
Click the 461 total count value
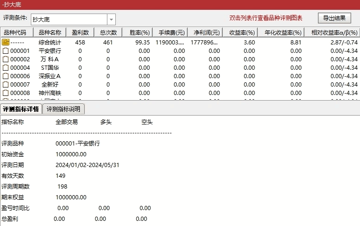(108, 43)
